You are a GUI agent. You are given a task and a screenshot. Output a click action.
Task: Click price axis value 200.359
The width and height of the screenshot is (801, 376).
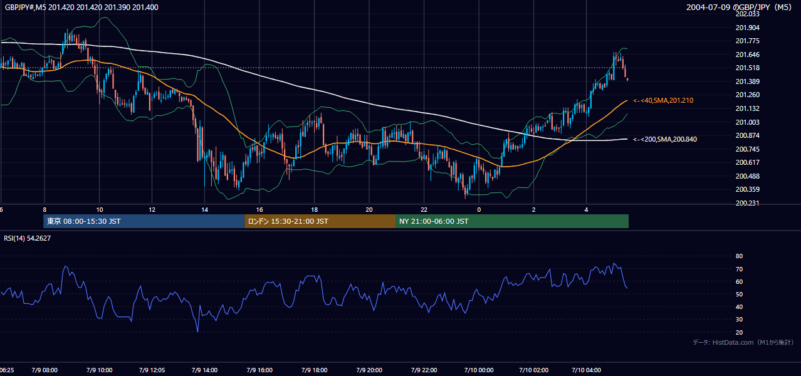[x=746, y=189]
